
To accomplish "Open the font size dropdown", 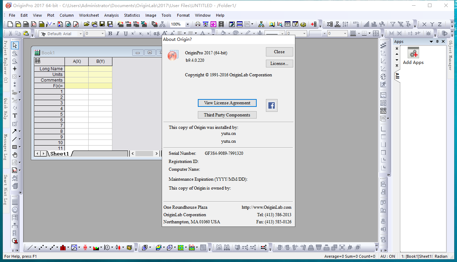I will click(103, 34).
